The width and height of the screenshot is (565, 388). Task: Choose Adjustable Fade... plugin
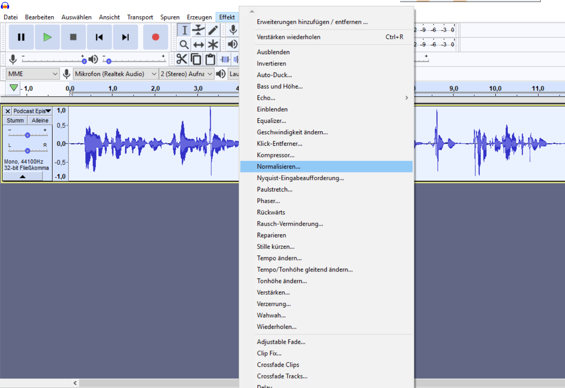click(x=327, y=342)
